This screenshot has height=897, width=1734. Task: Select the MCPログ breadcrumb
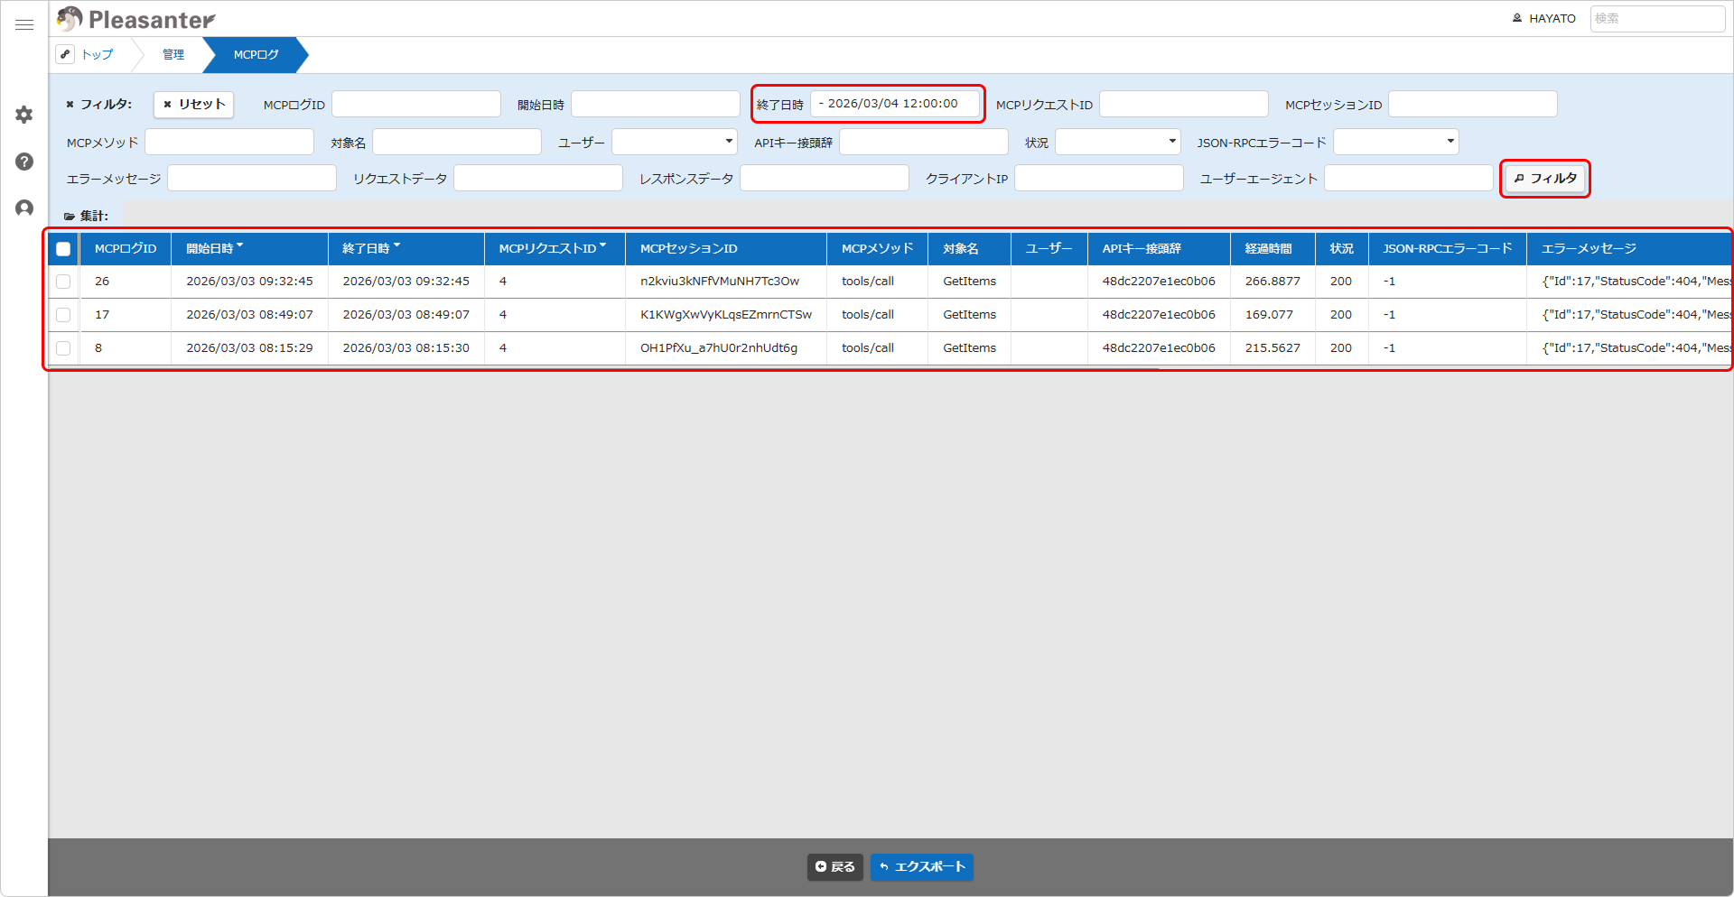pos(256,54)
